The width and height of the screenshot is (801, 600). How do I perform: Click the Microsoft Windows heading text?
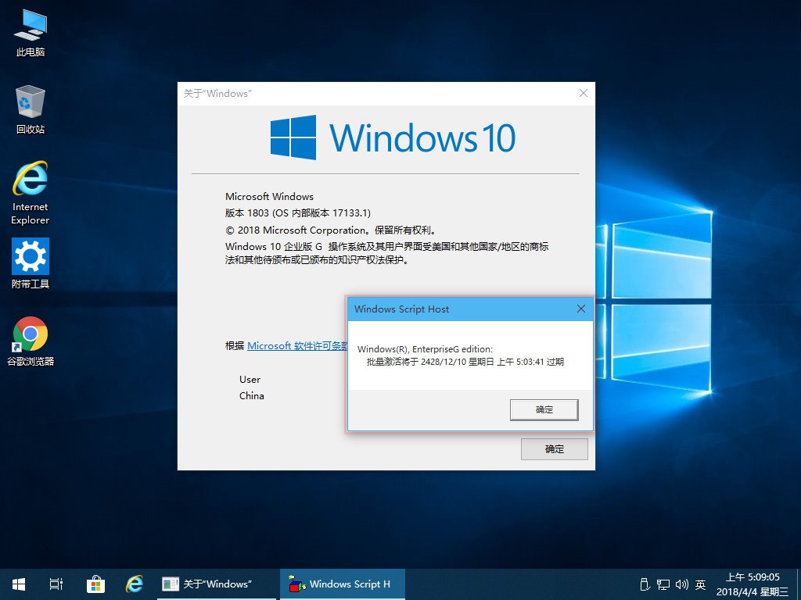point(269,196)
